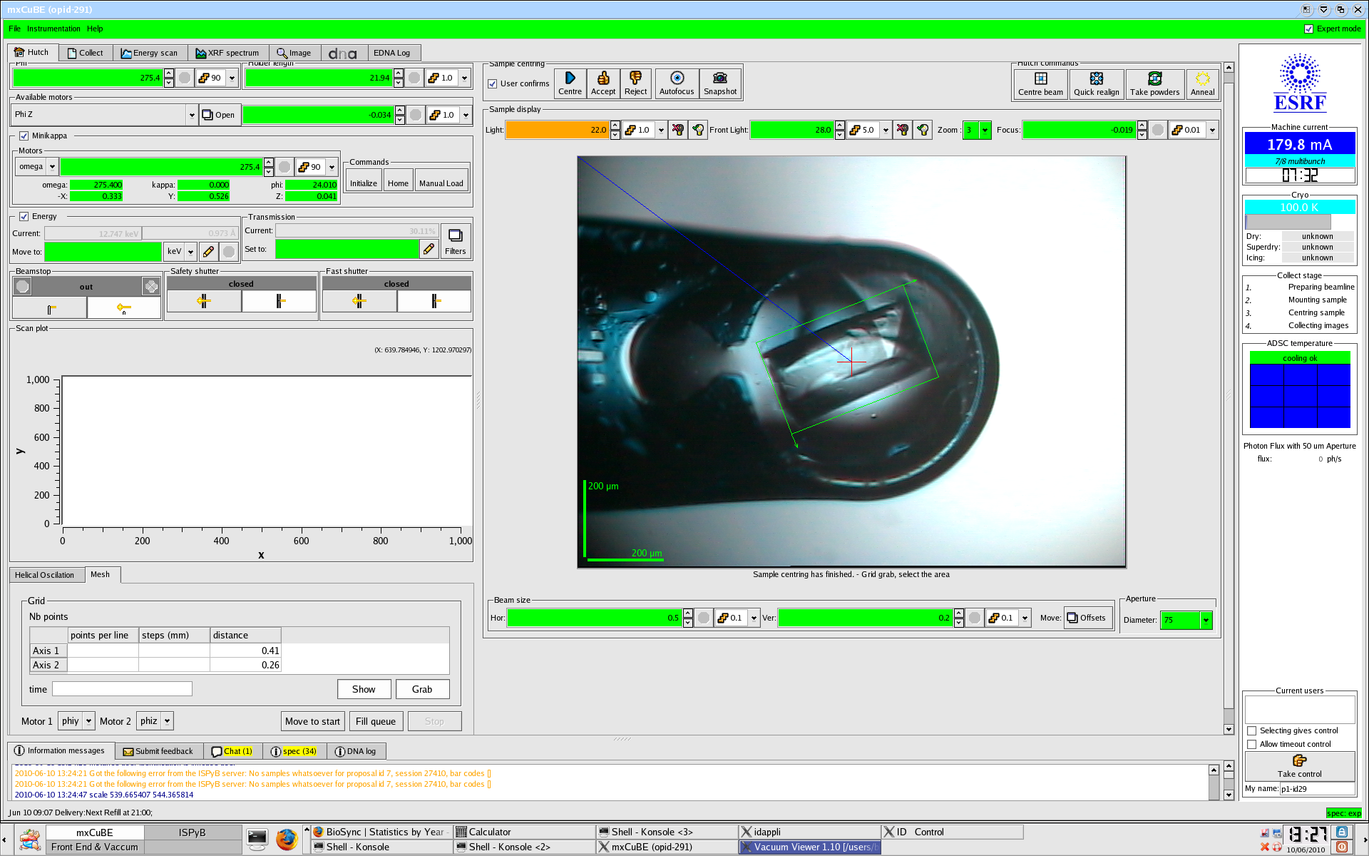Uncheck the User confirms checkbox
Screen dimensions: 1369x856
[x=493, y=83]
